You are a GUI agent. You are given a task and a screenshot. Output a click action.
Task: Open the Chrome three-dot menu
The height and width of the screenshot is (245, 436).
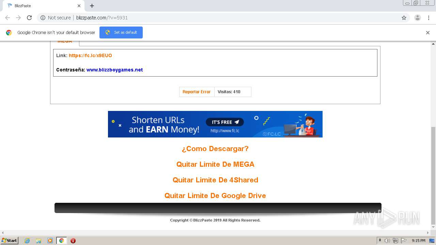tap(429, 18)
